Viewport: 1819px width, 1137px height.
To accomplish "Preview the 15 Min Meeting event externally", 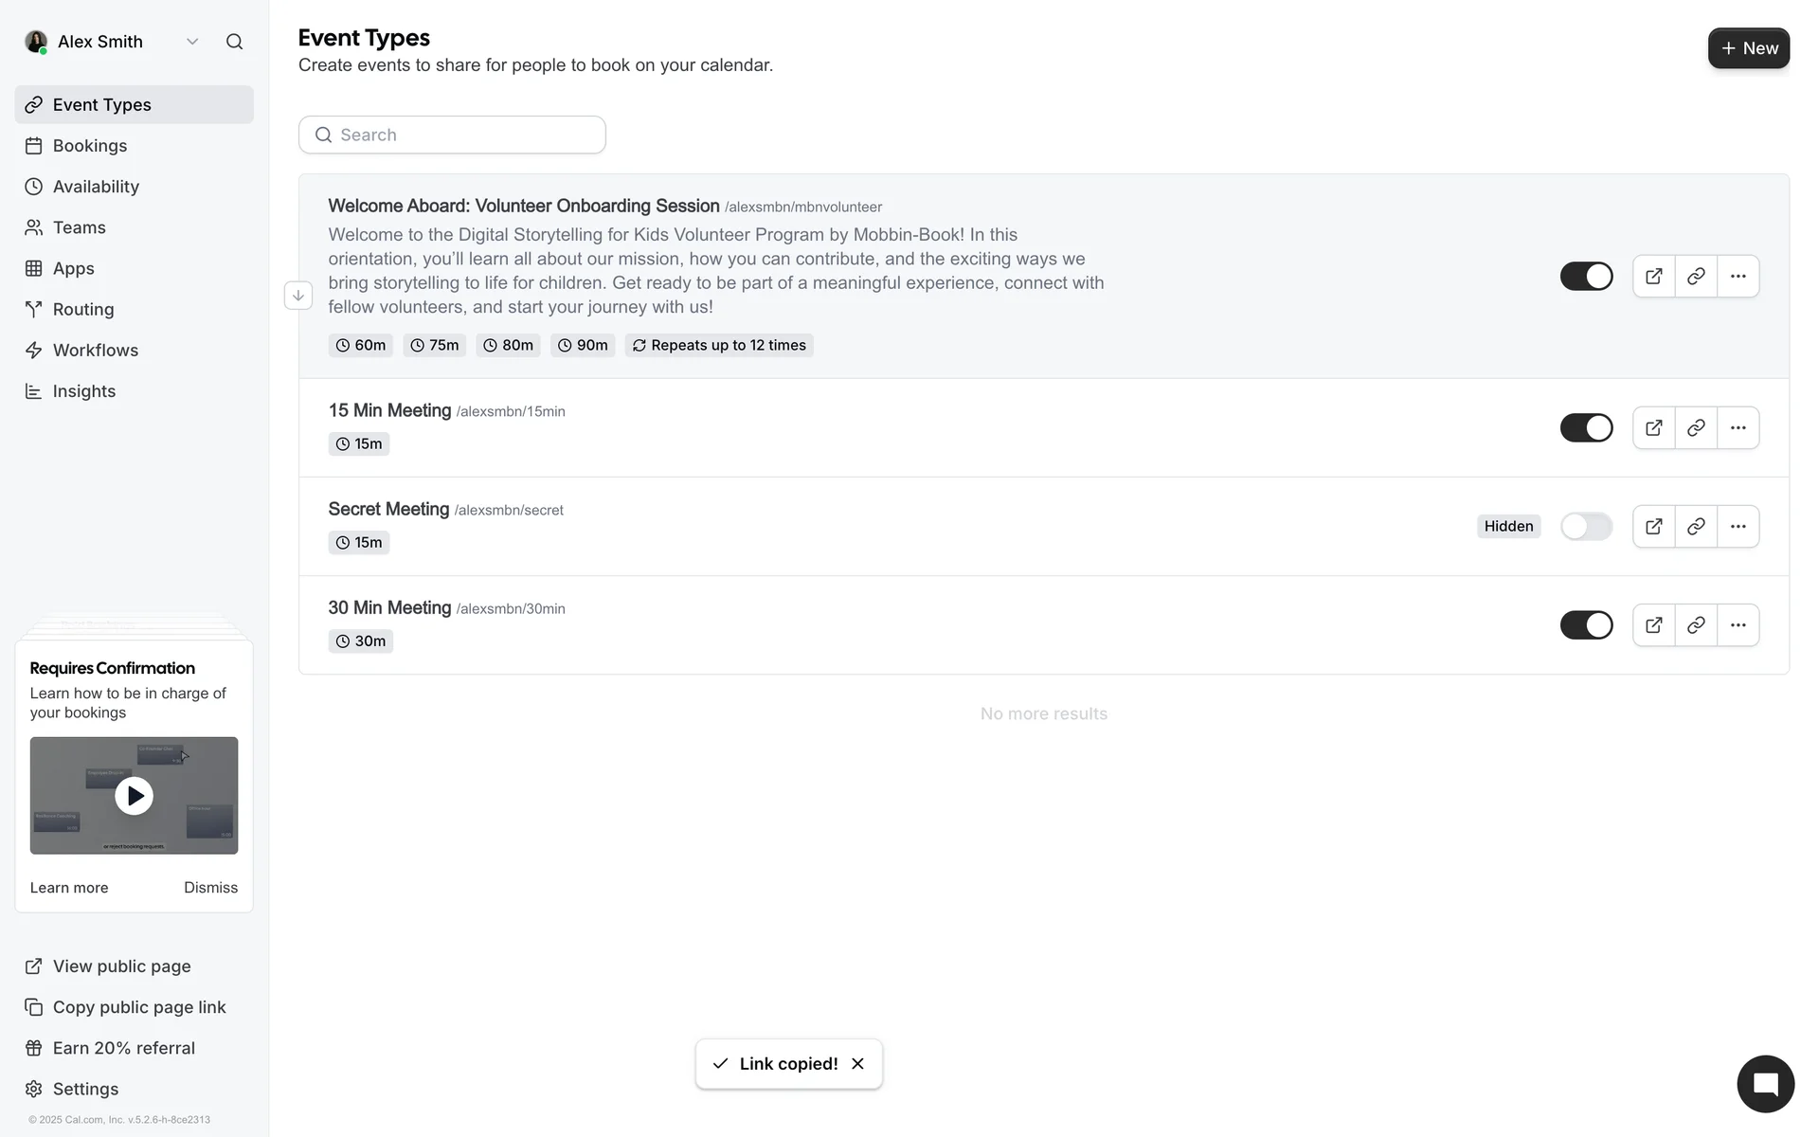I will pyautogui.click(x=1653, y=427).
